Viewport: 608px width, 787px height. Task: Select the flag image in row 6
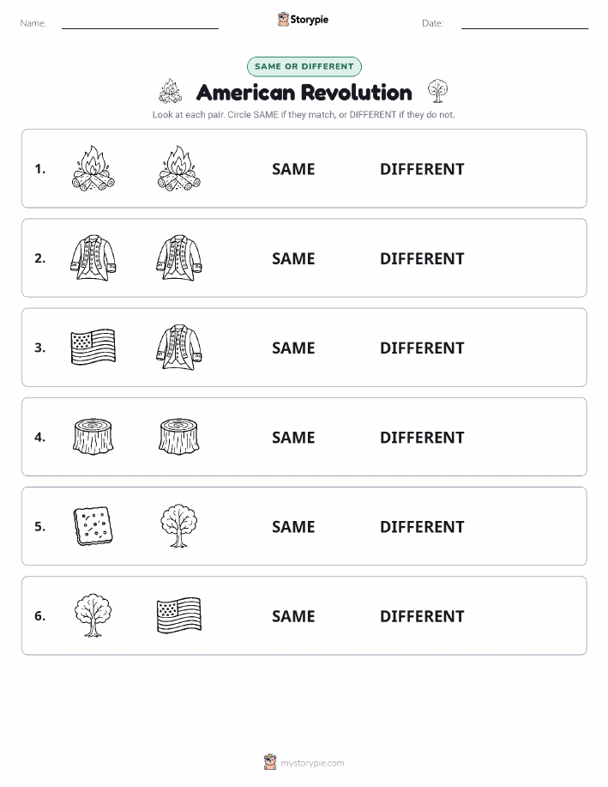[179, 615]
